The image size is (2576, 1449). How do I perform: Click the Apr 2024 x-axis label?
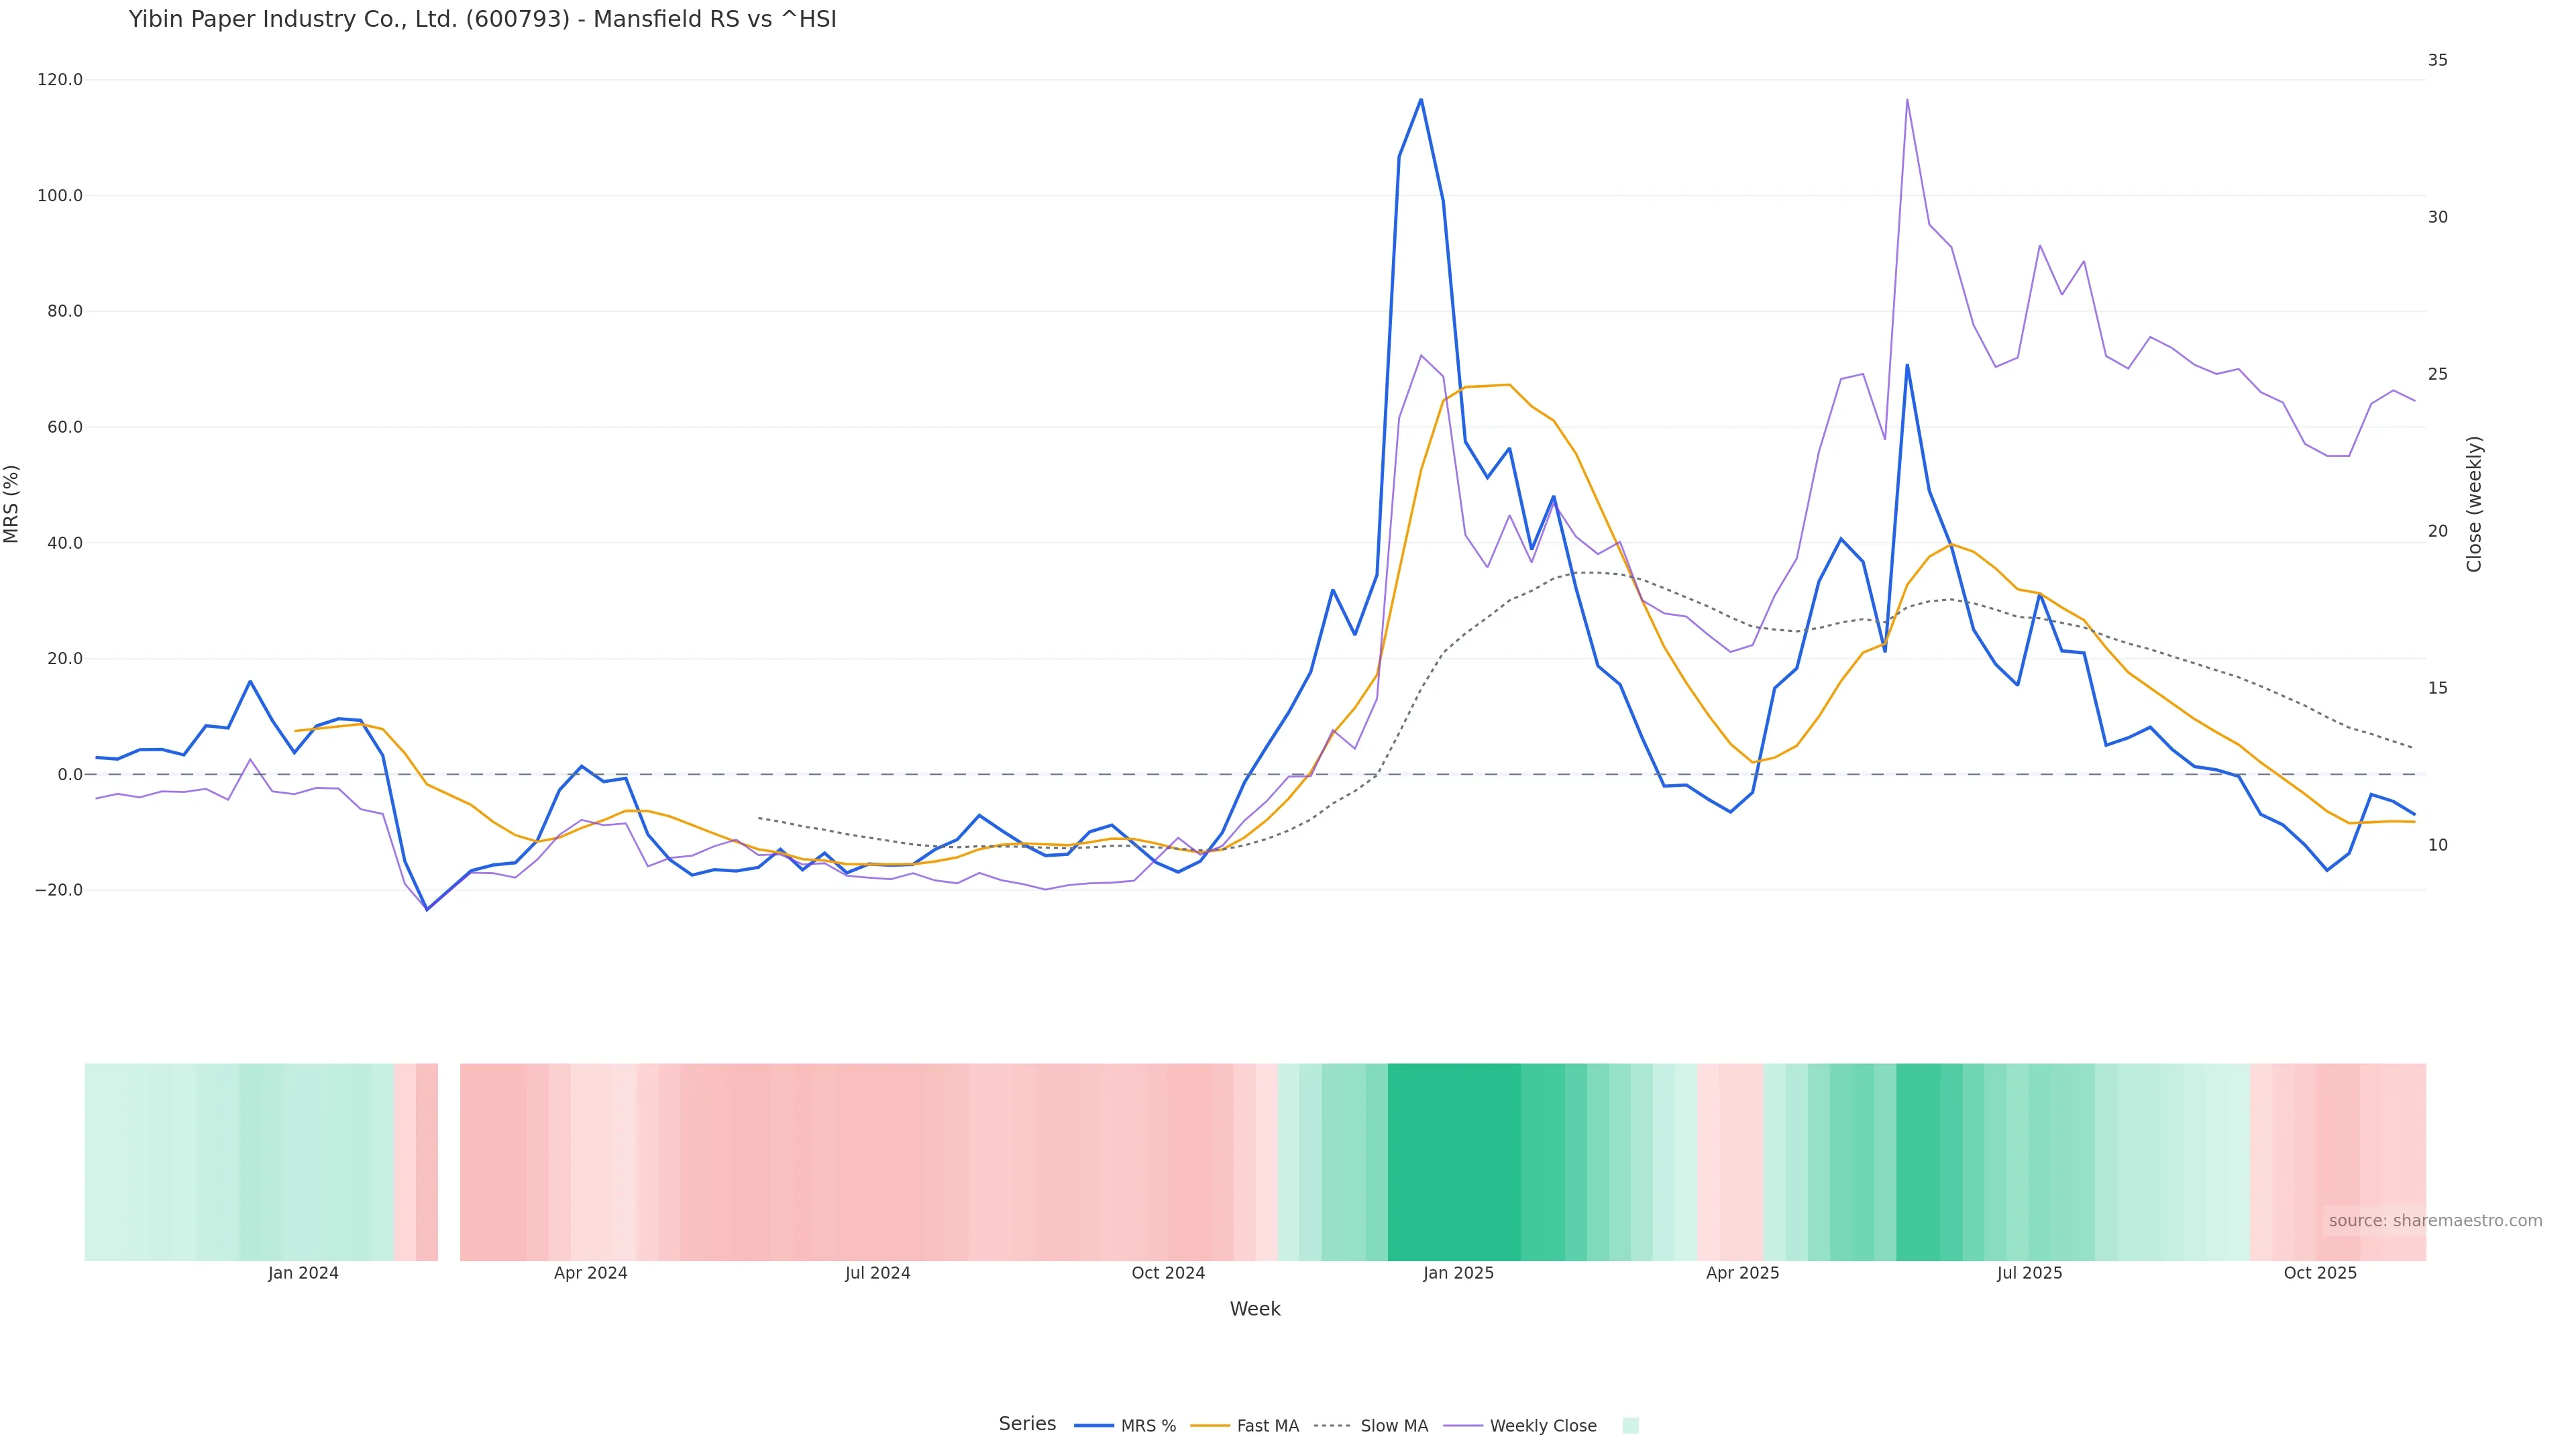[590, 1273]
